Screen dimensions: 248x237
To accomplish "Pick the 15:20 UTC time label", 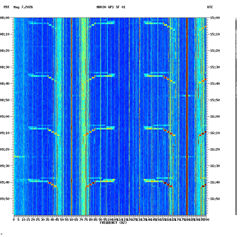I will (215, 51).
